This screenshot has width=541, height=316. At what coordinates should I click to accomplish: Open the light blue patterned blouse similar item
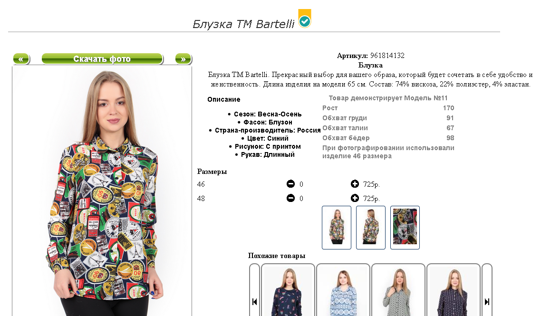(343, 290)
